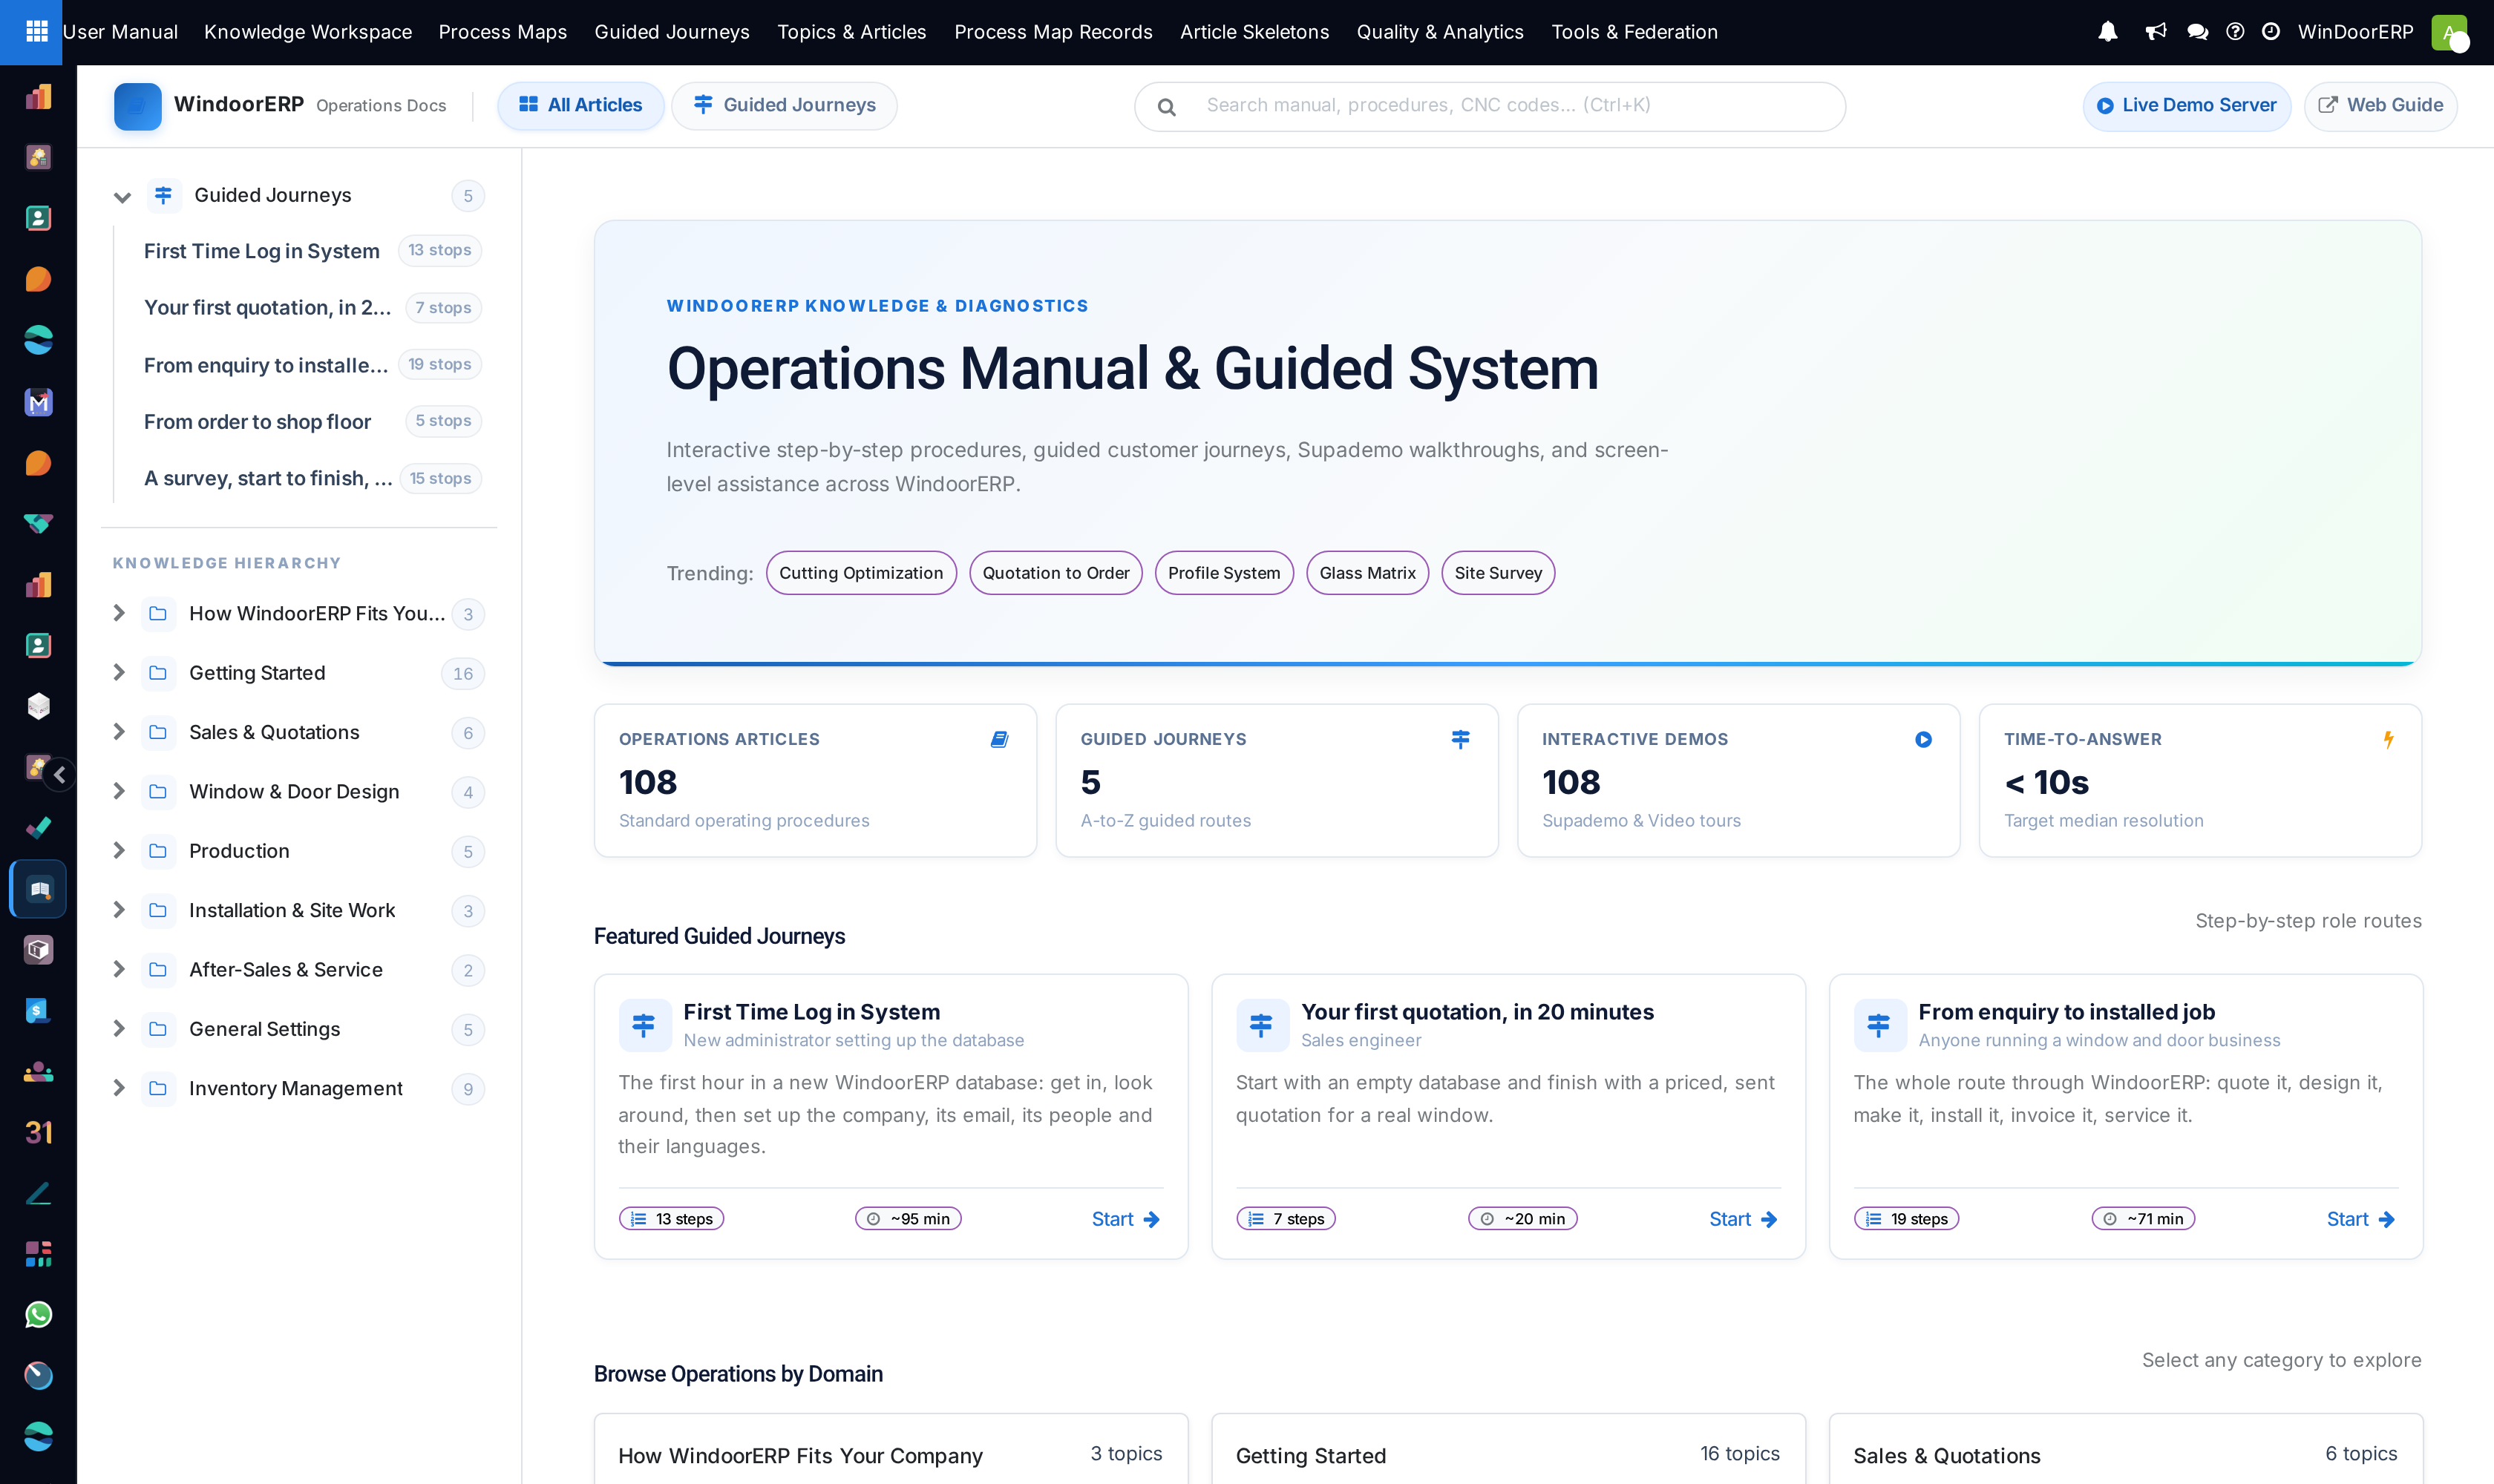Click the blue WindoorERP logo
The image size is (2494, 1484).
coord(138,106)
